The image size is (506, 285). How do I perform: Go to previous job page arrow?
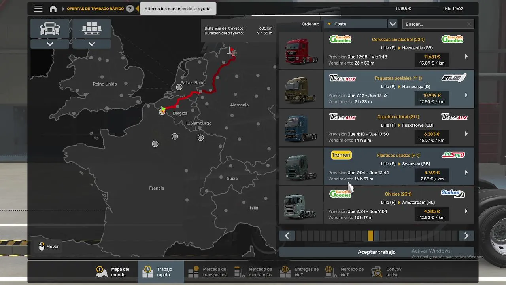287,236
